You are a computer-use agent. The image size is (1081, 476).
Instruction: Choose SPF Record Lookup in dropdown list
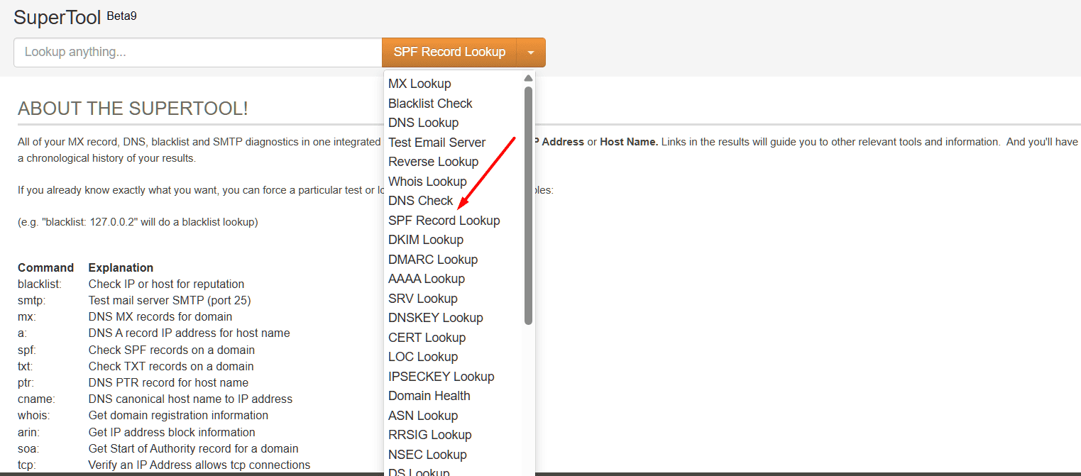(444, 221)
